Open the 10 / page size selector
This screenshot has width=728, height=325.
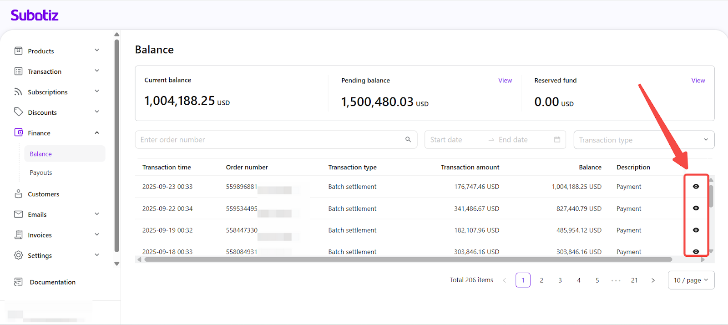[x=691, y=280]
